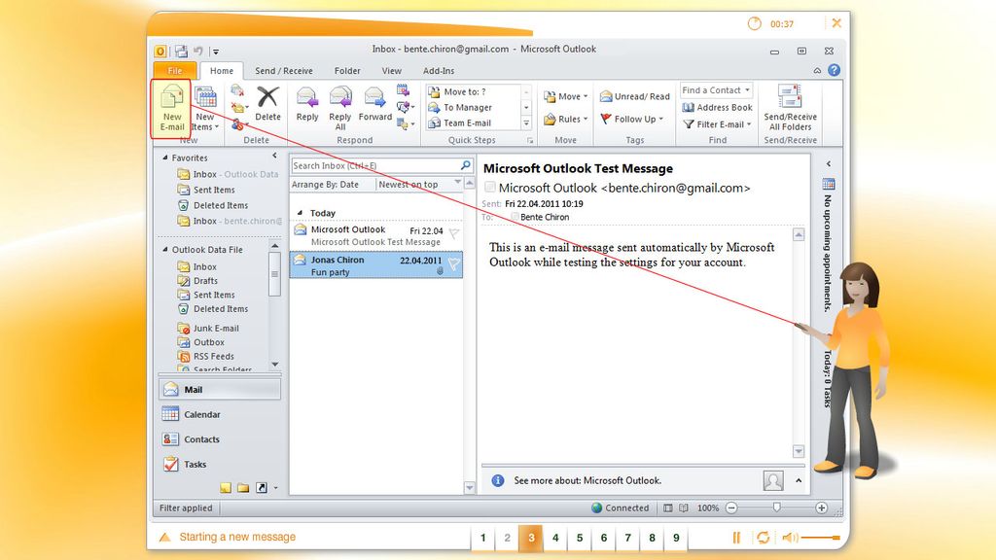Click the Send/Receive quick access icon

pyautogui.click(x=182, y=51)
